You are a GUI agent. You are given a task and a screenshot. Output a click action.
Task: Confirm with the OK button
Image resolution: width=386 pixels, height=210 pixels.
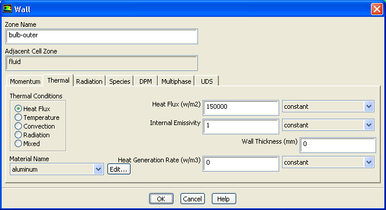[161, 199]
